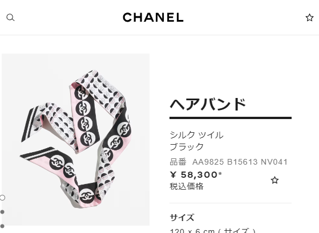The height and width of the screenshot is (233, 319).
Task: Click the asterisk note after the price
Action: pyautogui.click(x=220, y=173)
